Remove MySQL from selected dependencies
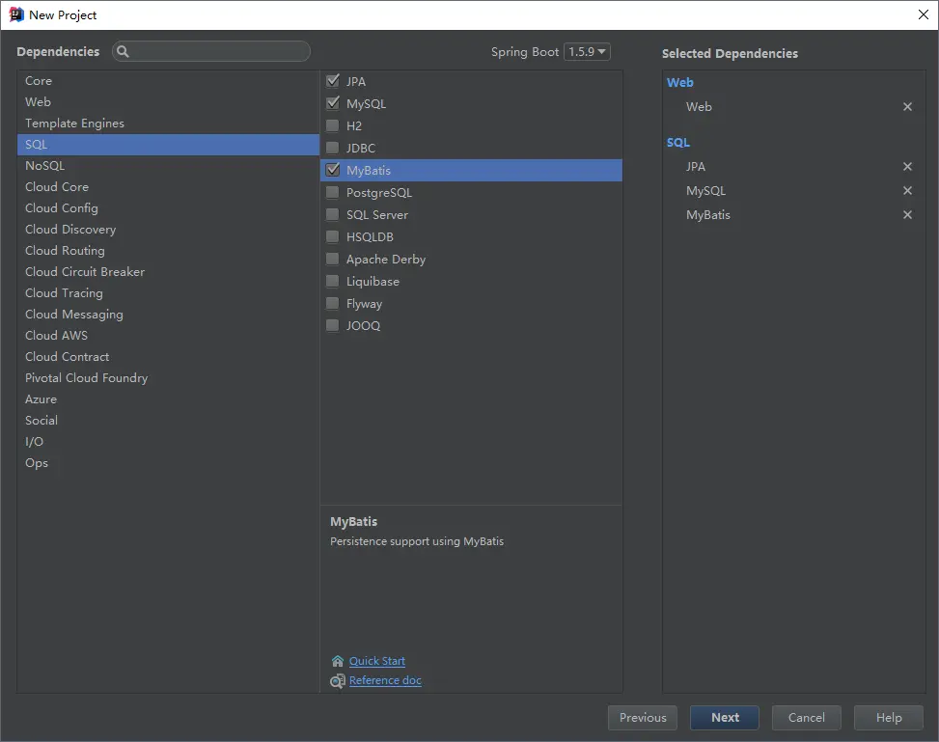Viewport: 939px width, 742px height. tap(907, 190)
